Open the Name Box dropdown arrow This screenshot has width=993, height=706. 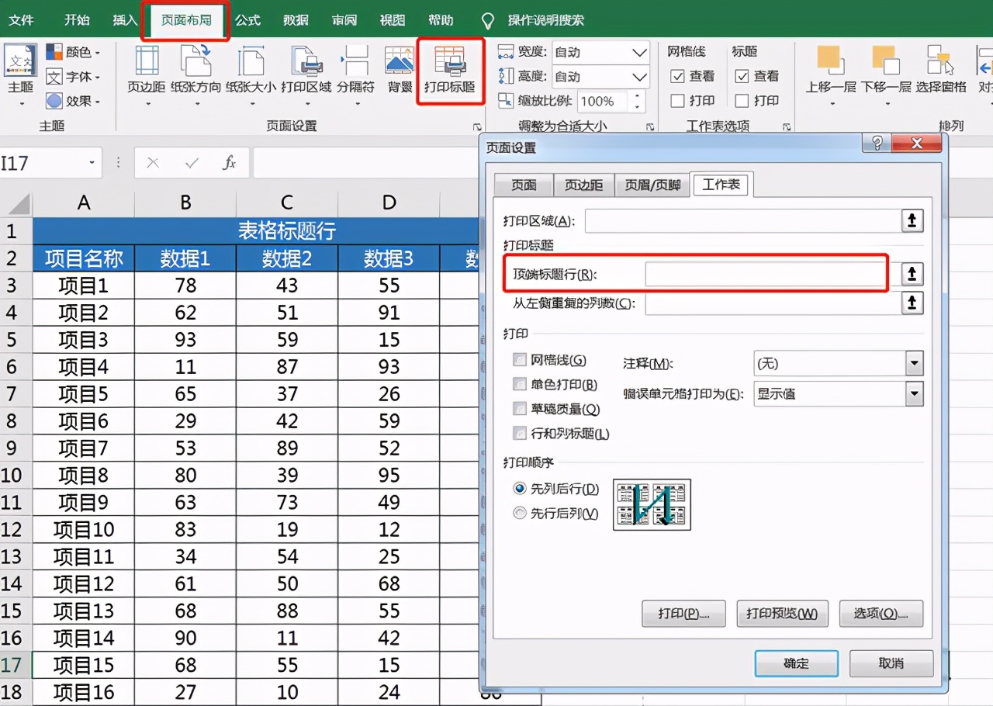92,163
